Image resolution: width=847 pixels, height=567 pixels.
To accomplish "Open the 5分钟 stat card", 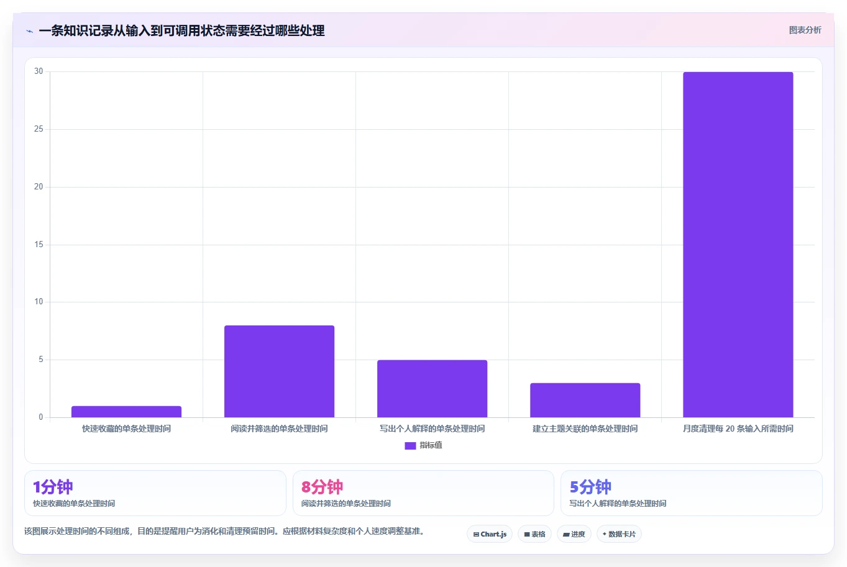I will coord(691,493).
